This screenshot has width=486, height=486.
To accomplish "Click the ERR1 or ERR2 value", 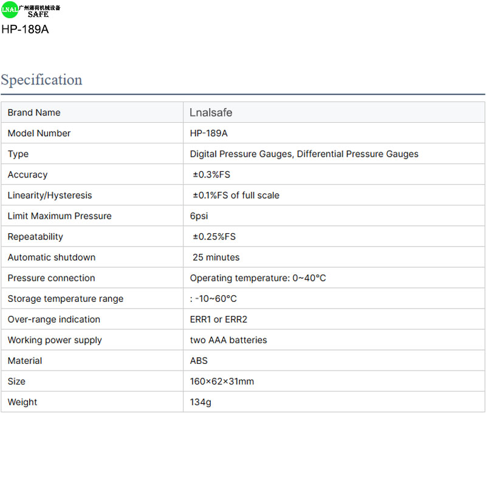I will tap(219, 320).
